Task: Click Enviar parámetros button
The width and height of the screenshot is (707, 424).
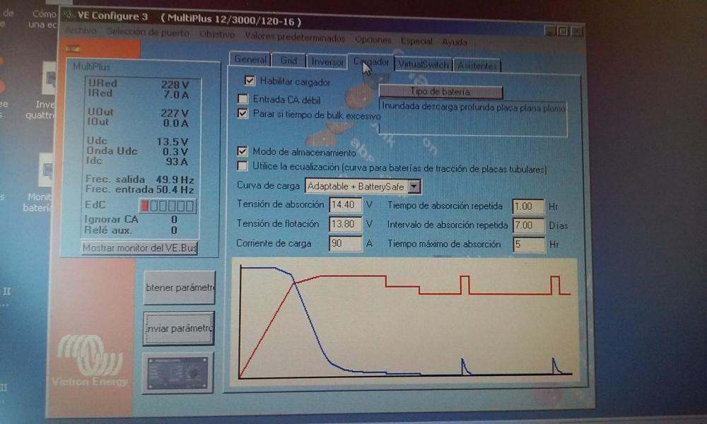Action: pyautogui.click(x=179, y=329)
